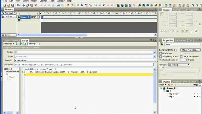Click the Expression ellipsis button
Screen dimensions: 202x114
click(x=155, y=65)
